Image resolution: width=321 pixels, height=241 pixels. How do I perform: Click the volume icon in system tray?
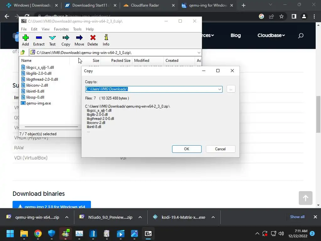[x=281, y=233]
